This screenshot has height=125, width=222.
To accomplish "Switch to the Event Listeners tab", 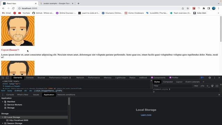I will (193, 82).
